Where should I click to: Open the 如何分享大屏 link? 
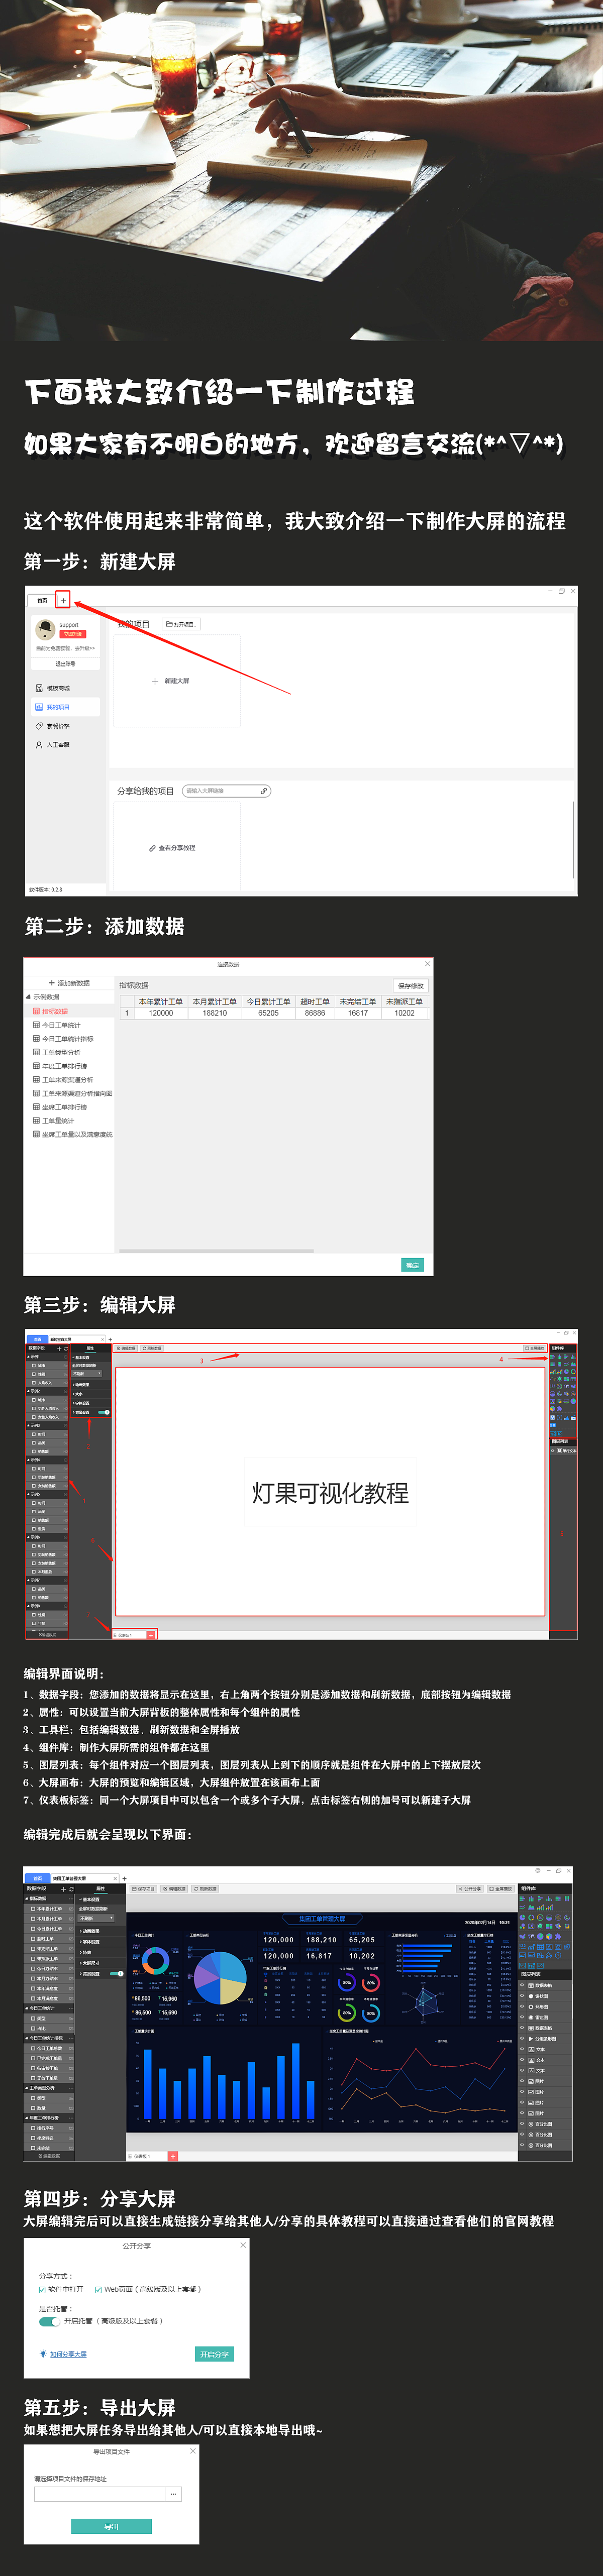click(68, 2354)
